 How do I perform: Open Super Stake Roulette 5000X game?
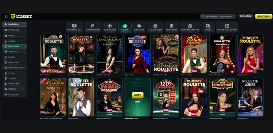click(81, 54)
